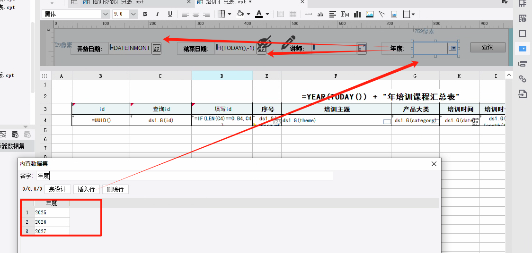Select the 2026 row in dataset table
The image size is (532, 253).
point(45,222)
